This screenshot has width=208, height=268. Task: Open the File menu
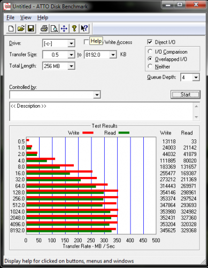point(10,18)
